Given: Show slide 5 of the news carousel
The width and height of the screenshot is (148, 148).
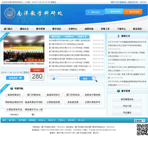Looking at the screenshot, I should [39, 60].
